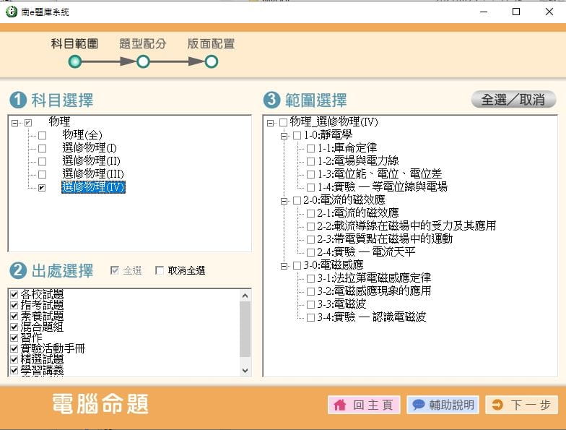Go to the 題型配分 step
566x430 pixels.
click(x=143, y=43)
